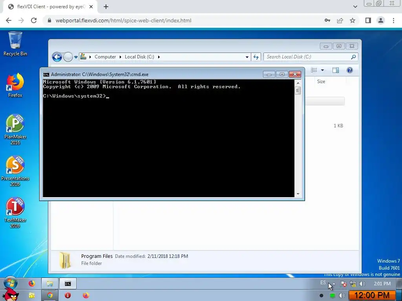Go back in the Chrome browser

coord(9,20)
